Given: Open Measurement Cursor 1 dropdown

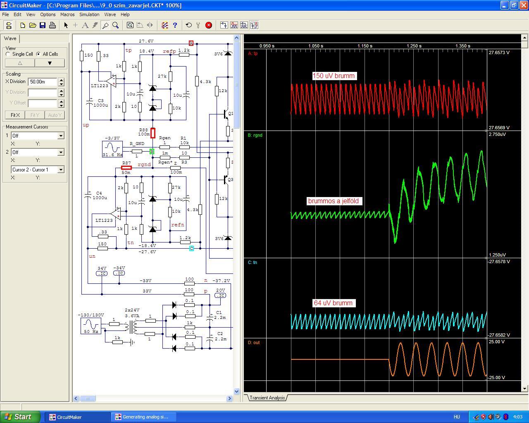Looking at the screenshot, I should pyautogui.click(x=61, y=136).
